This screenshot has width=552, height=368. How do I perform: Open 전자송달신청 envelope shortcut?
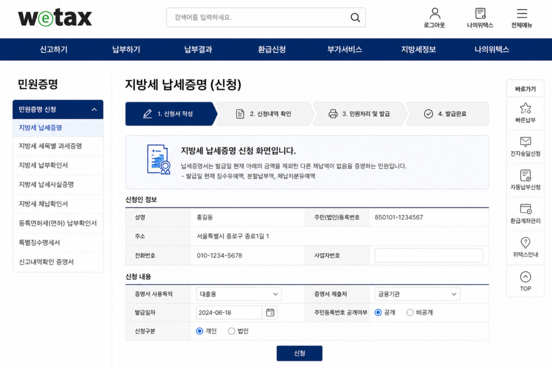(525, 141)
